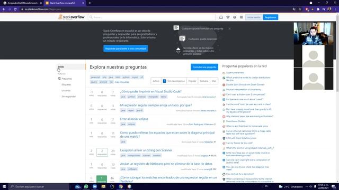
Task: Open Chrome from the taskbar
Action: click(x=121, y=186)
